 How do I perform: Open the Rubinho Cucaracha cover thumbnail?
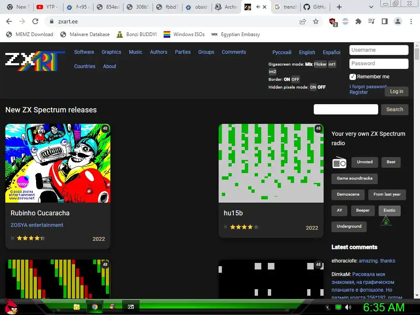58,163
